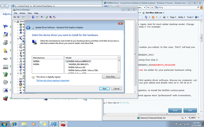Click Device Manager toolbar Forward arrow

(18, 17)
